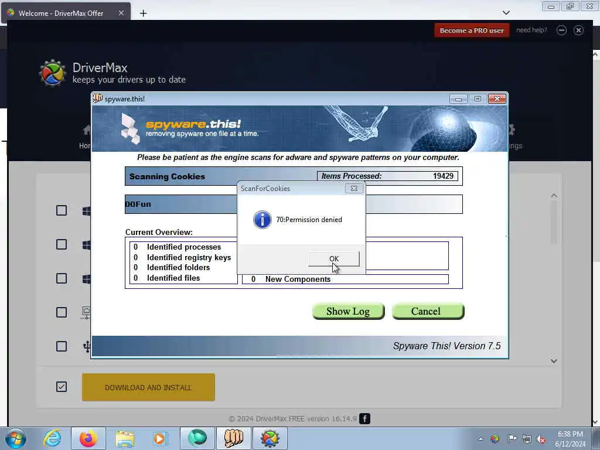Click the 00Fun scan progress bar
600x450 pixels.
(294, 204)
